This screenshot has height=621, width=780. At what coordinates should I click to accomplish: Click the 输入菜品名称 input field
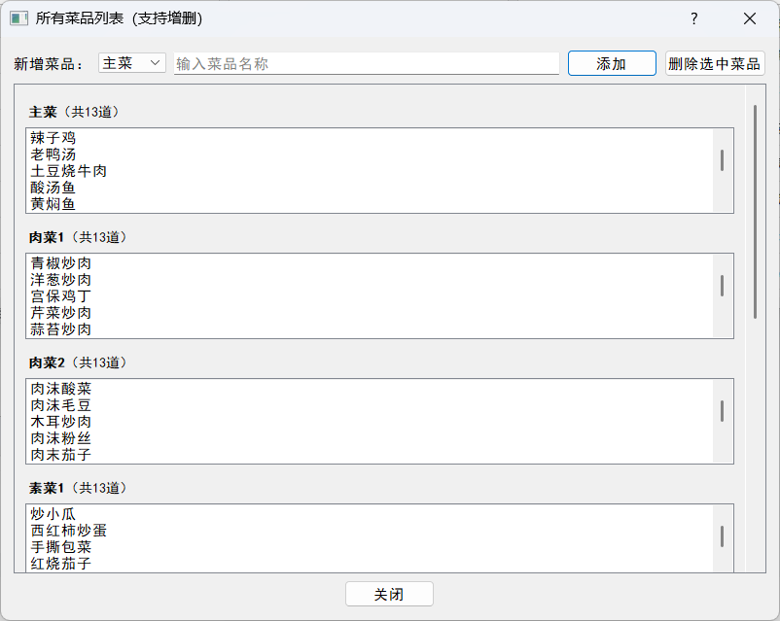(366, 64)
